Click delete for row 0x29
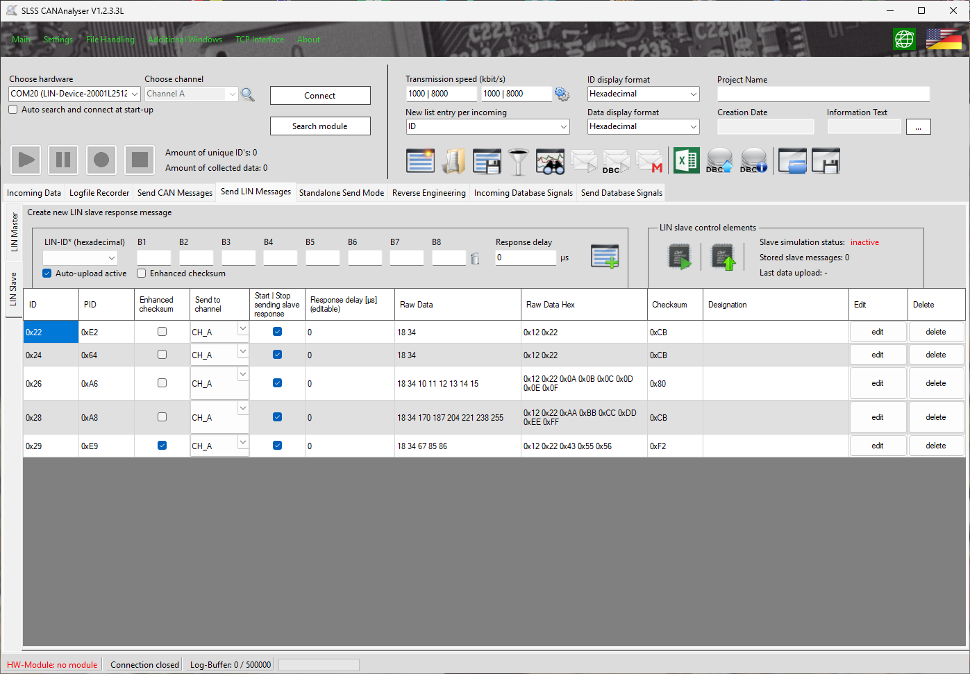This screenshot has height=674, width=970. [936, 446]
